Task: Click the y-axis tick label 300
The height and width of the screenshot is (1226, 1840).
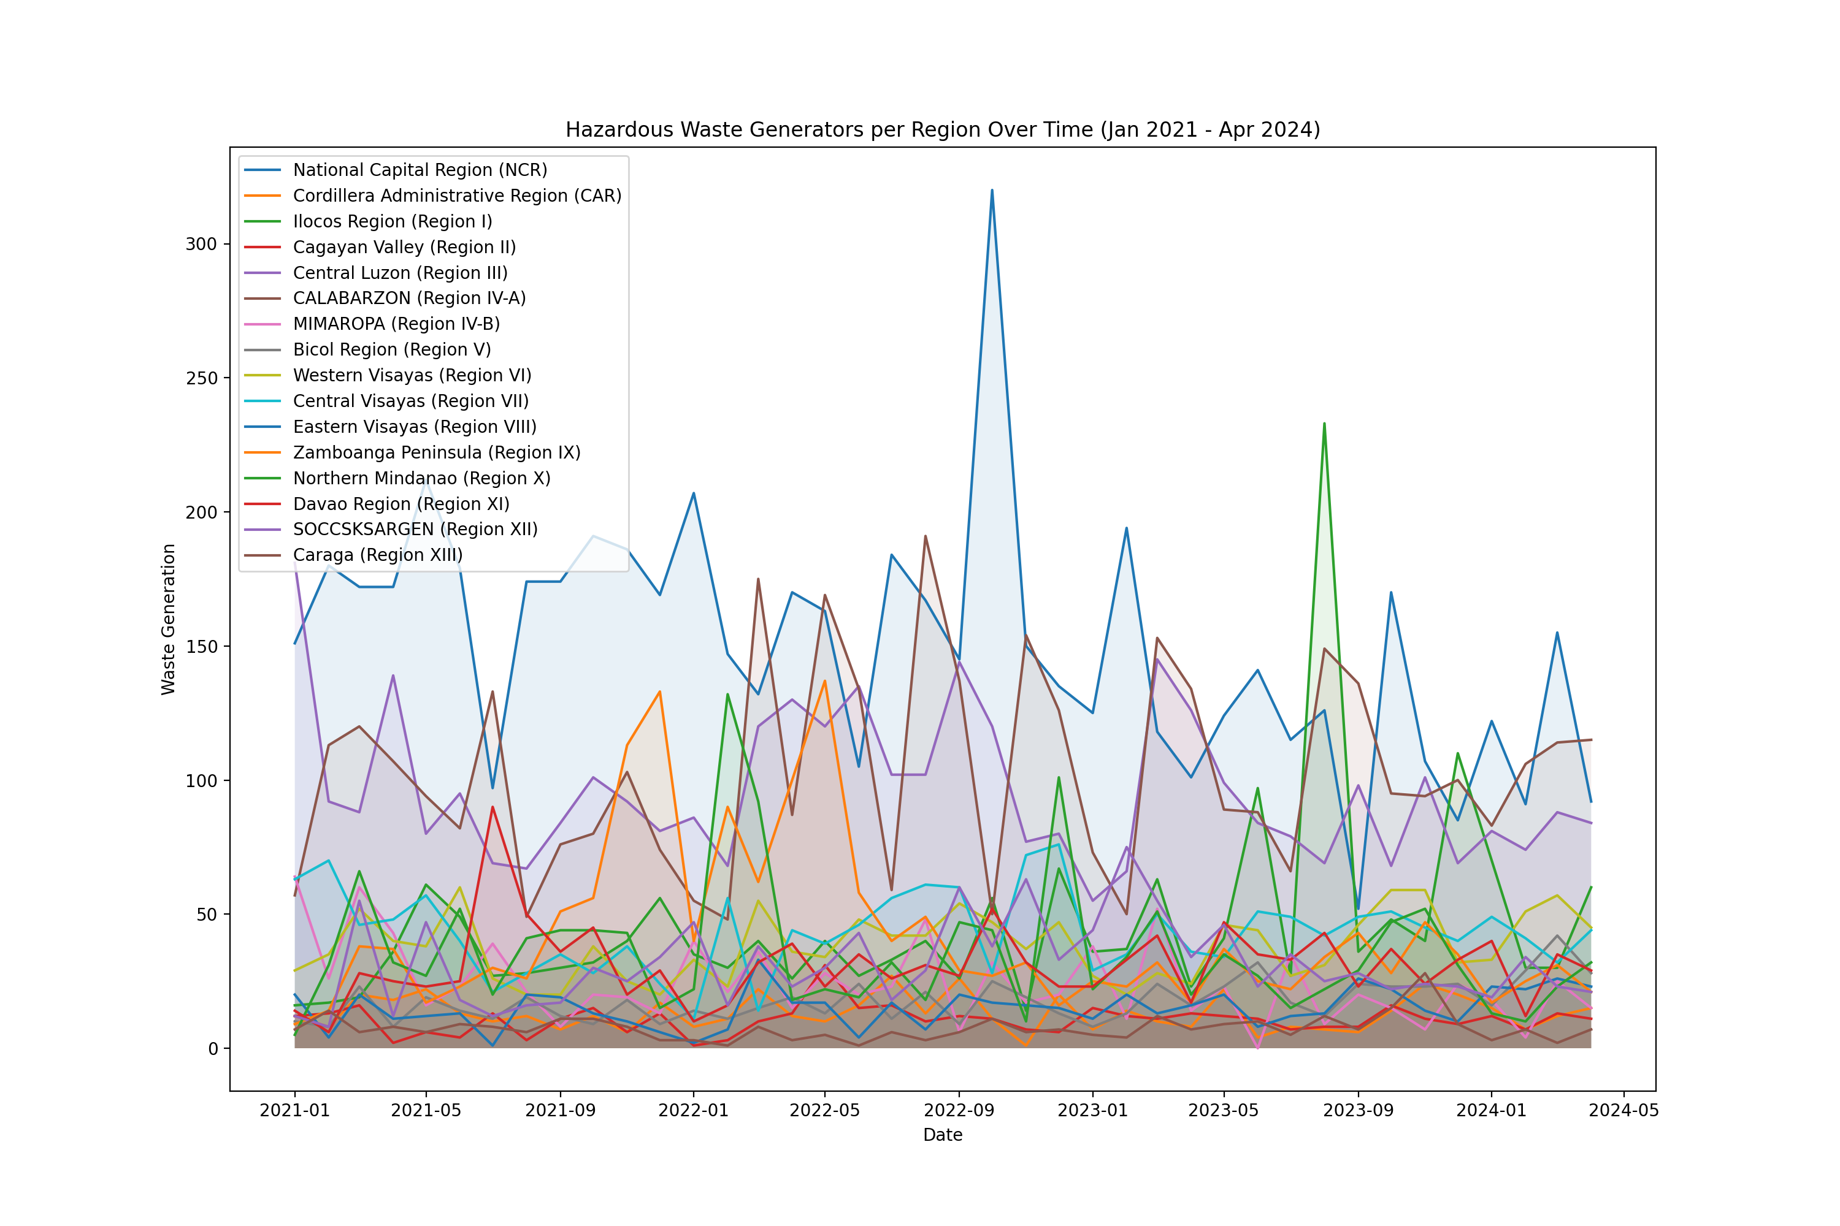Action: [202, 244]
